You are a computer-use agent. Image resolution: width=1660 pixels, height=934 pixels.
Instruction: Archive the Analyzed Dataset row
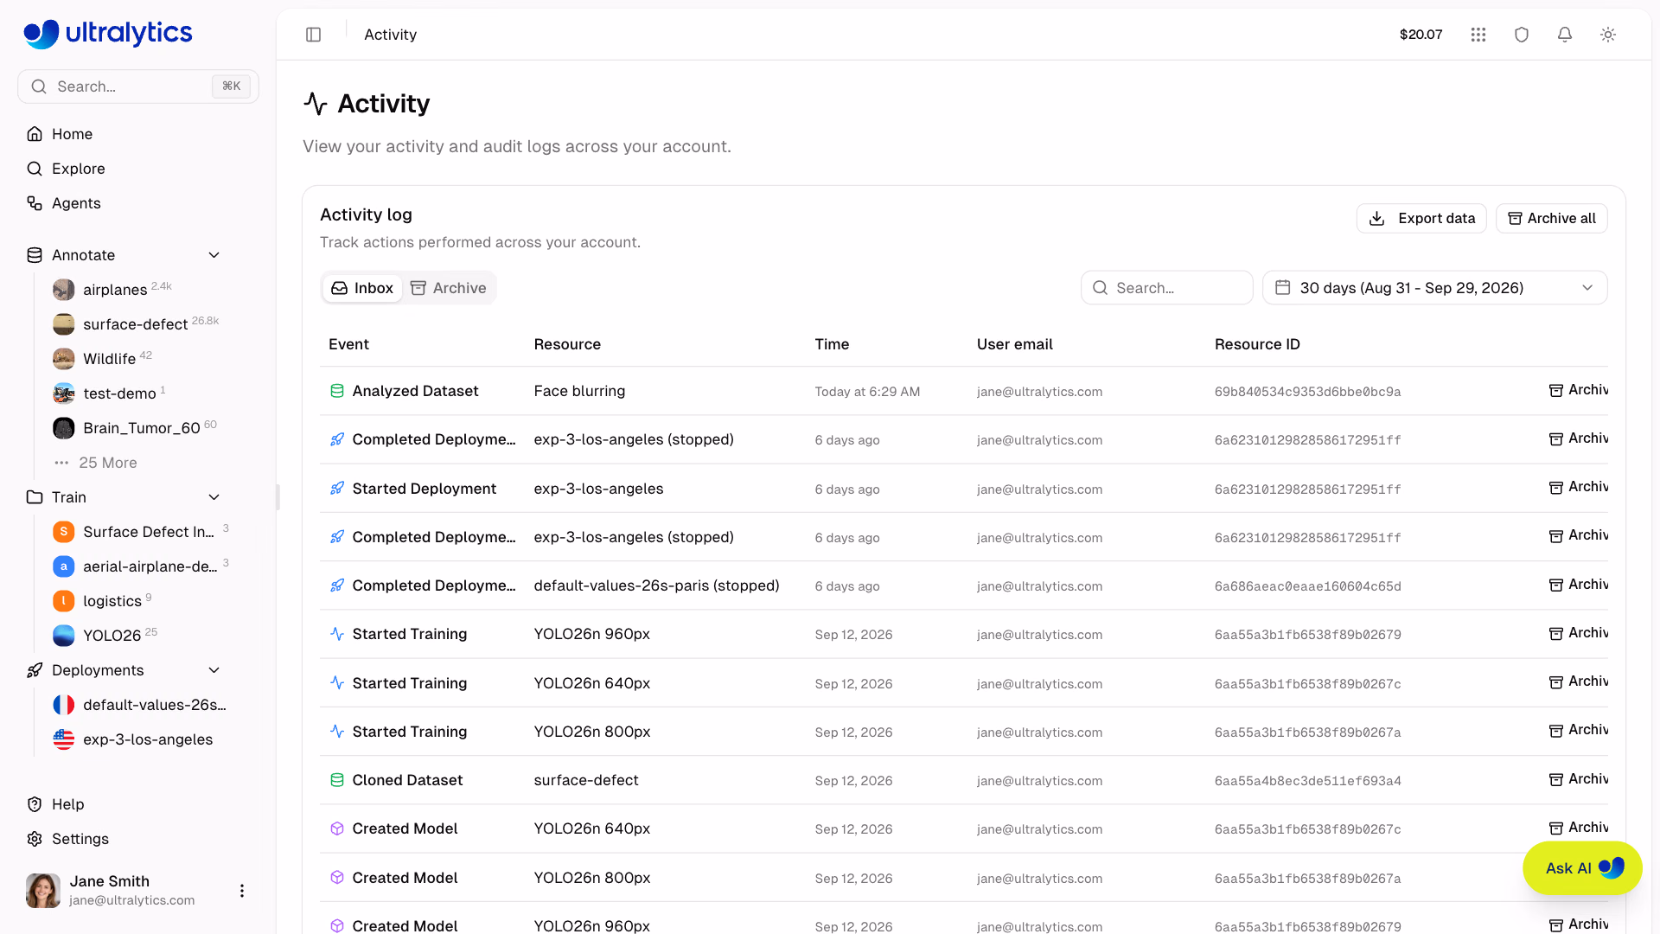point(1578,391)
